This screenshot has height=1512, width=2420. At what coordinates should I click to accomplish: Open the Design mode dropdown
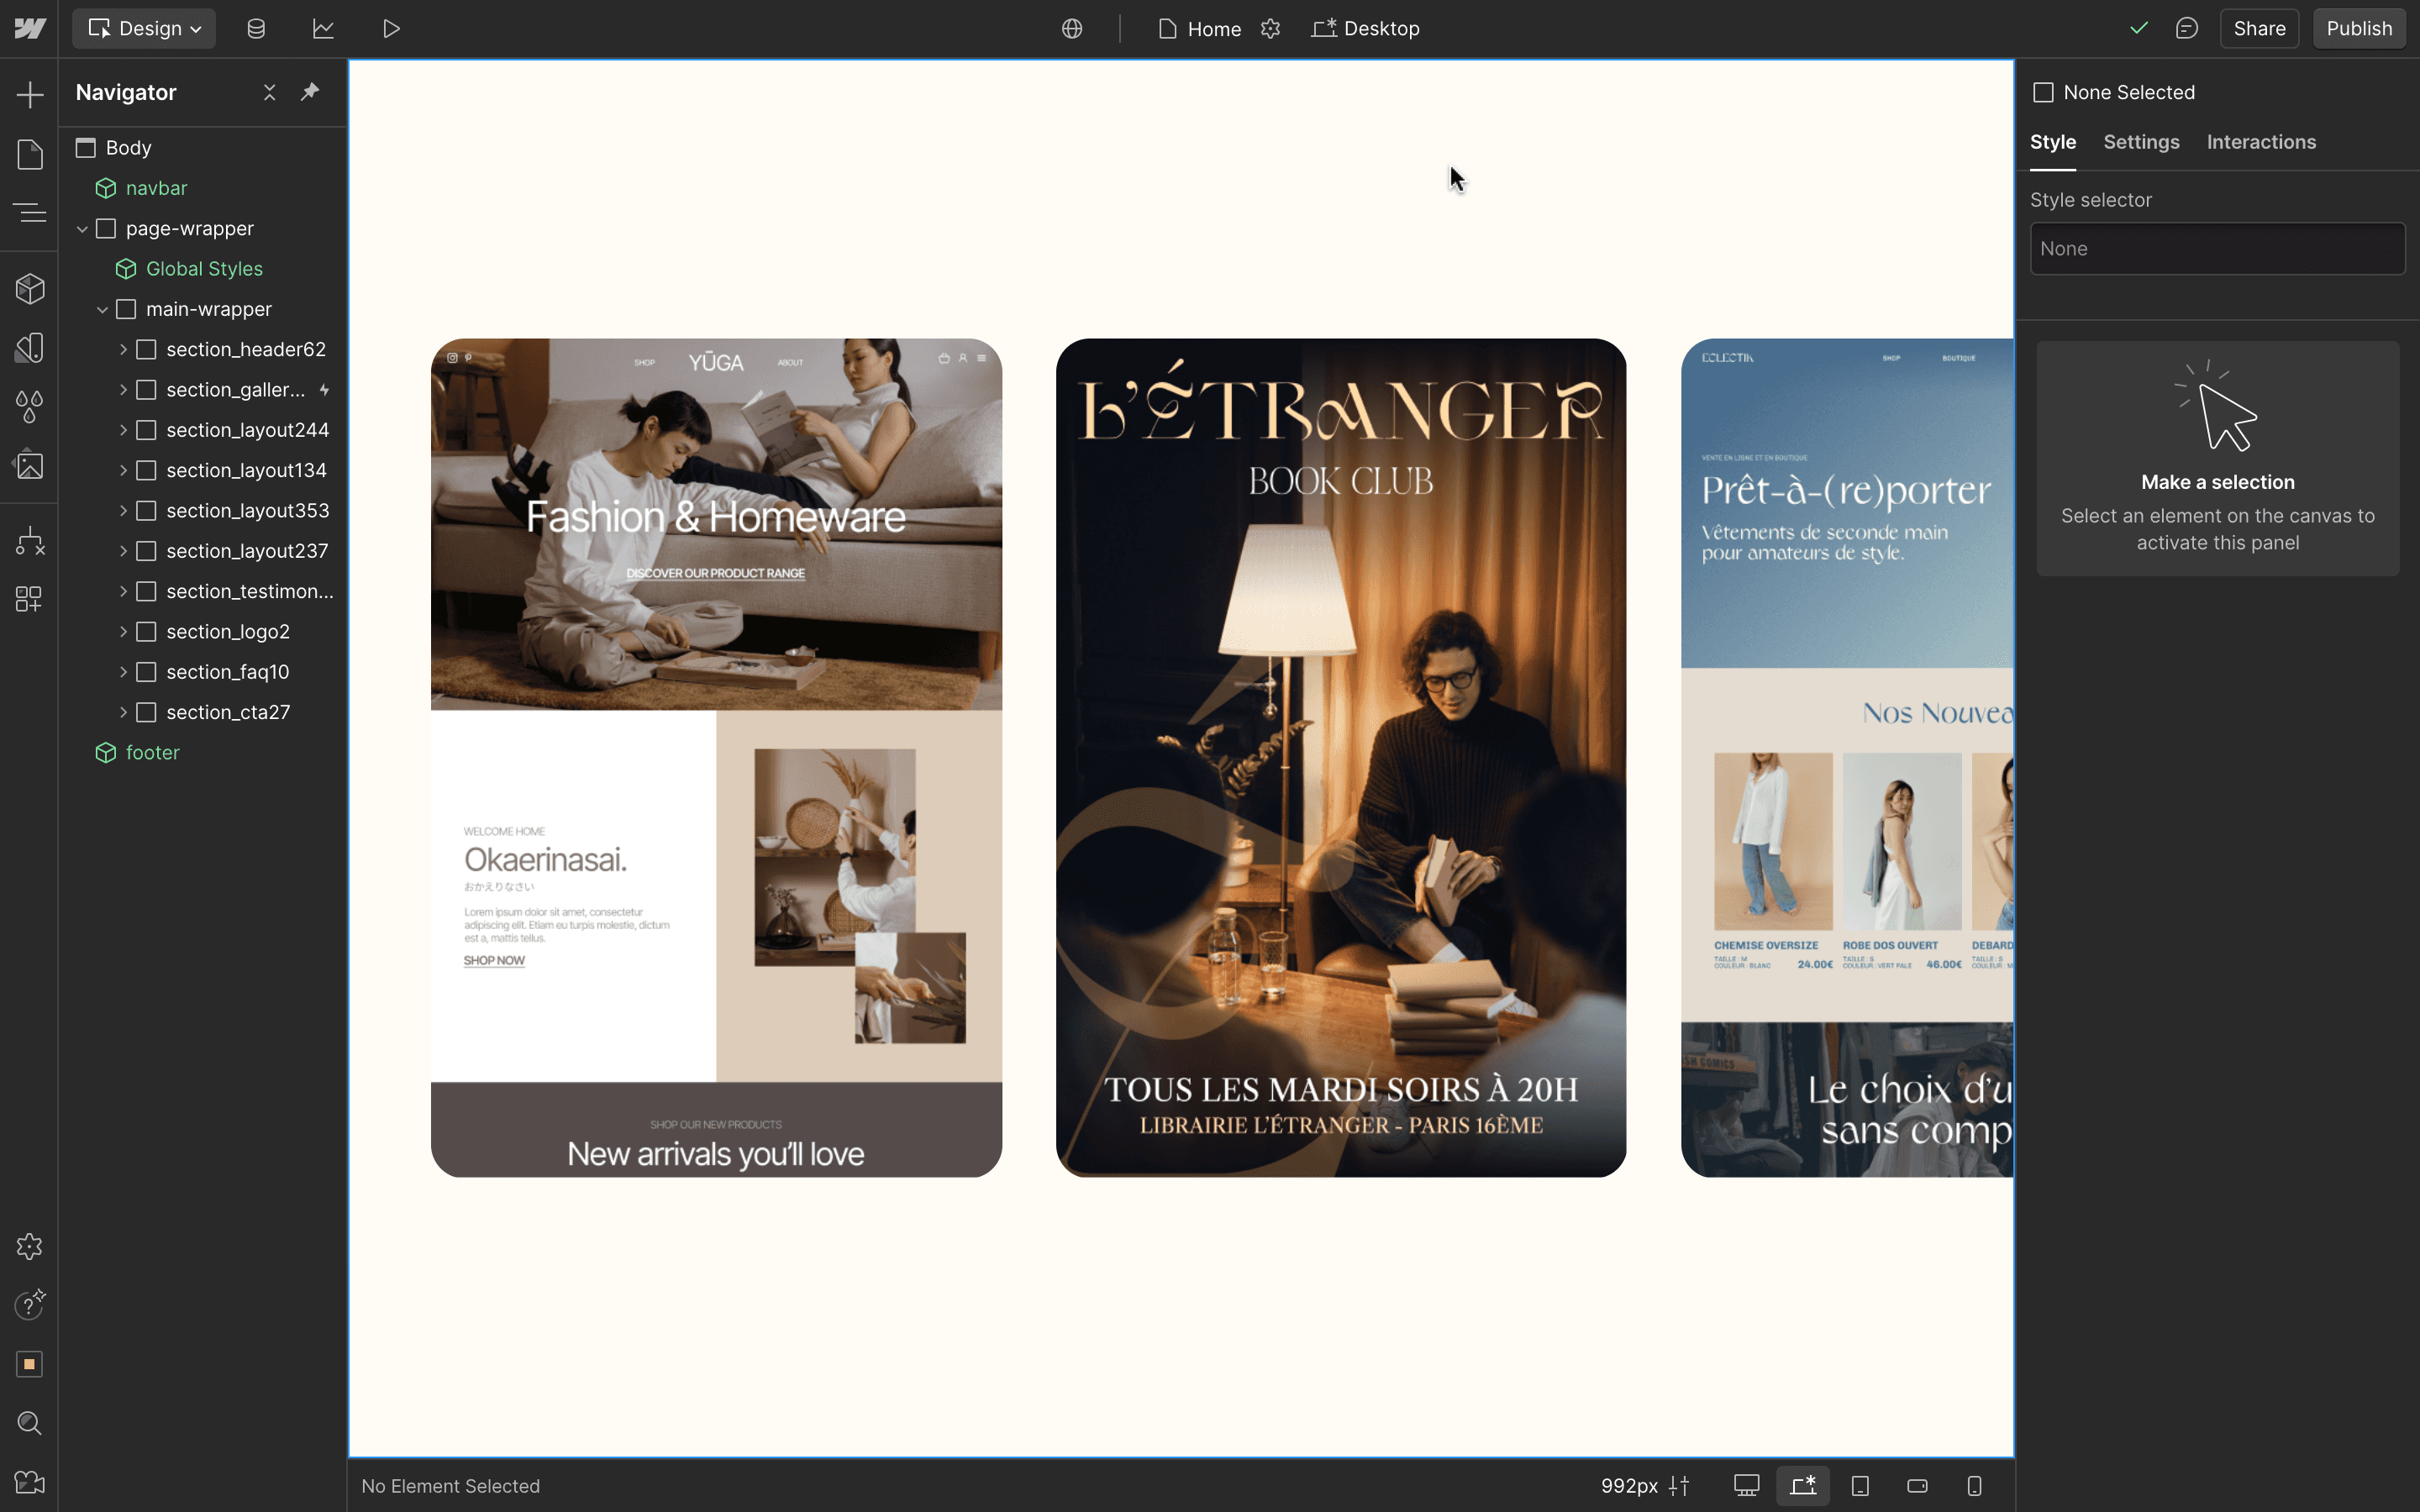point(143,28)
